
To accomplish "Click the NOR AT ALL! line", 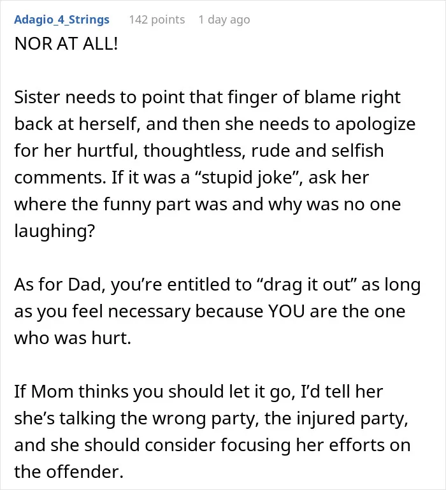I will click(x=66, y=43).
